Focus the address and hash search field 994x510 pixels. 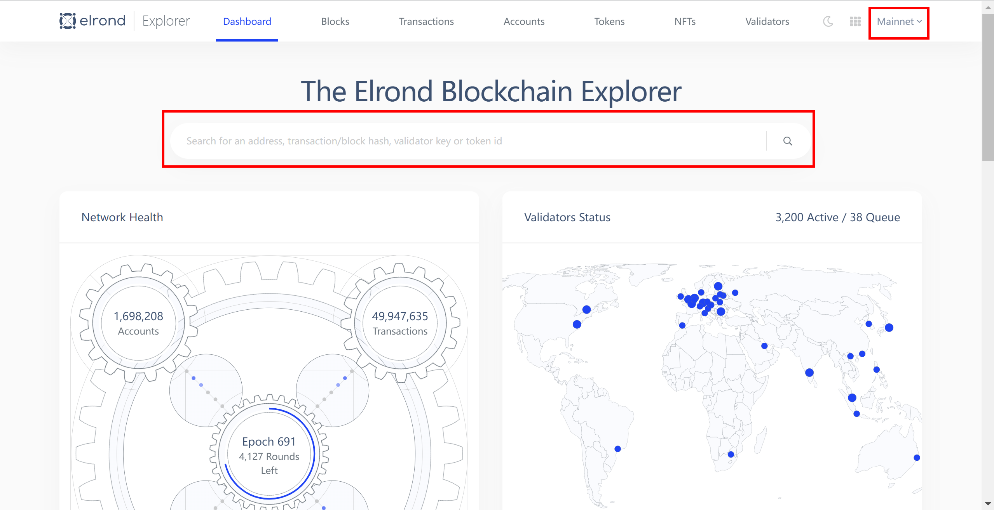tap(466, 141)
